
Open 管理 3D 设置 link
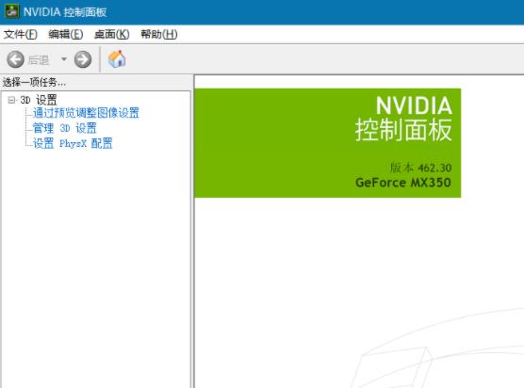click(64, 128)
